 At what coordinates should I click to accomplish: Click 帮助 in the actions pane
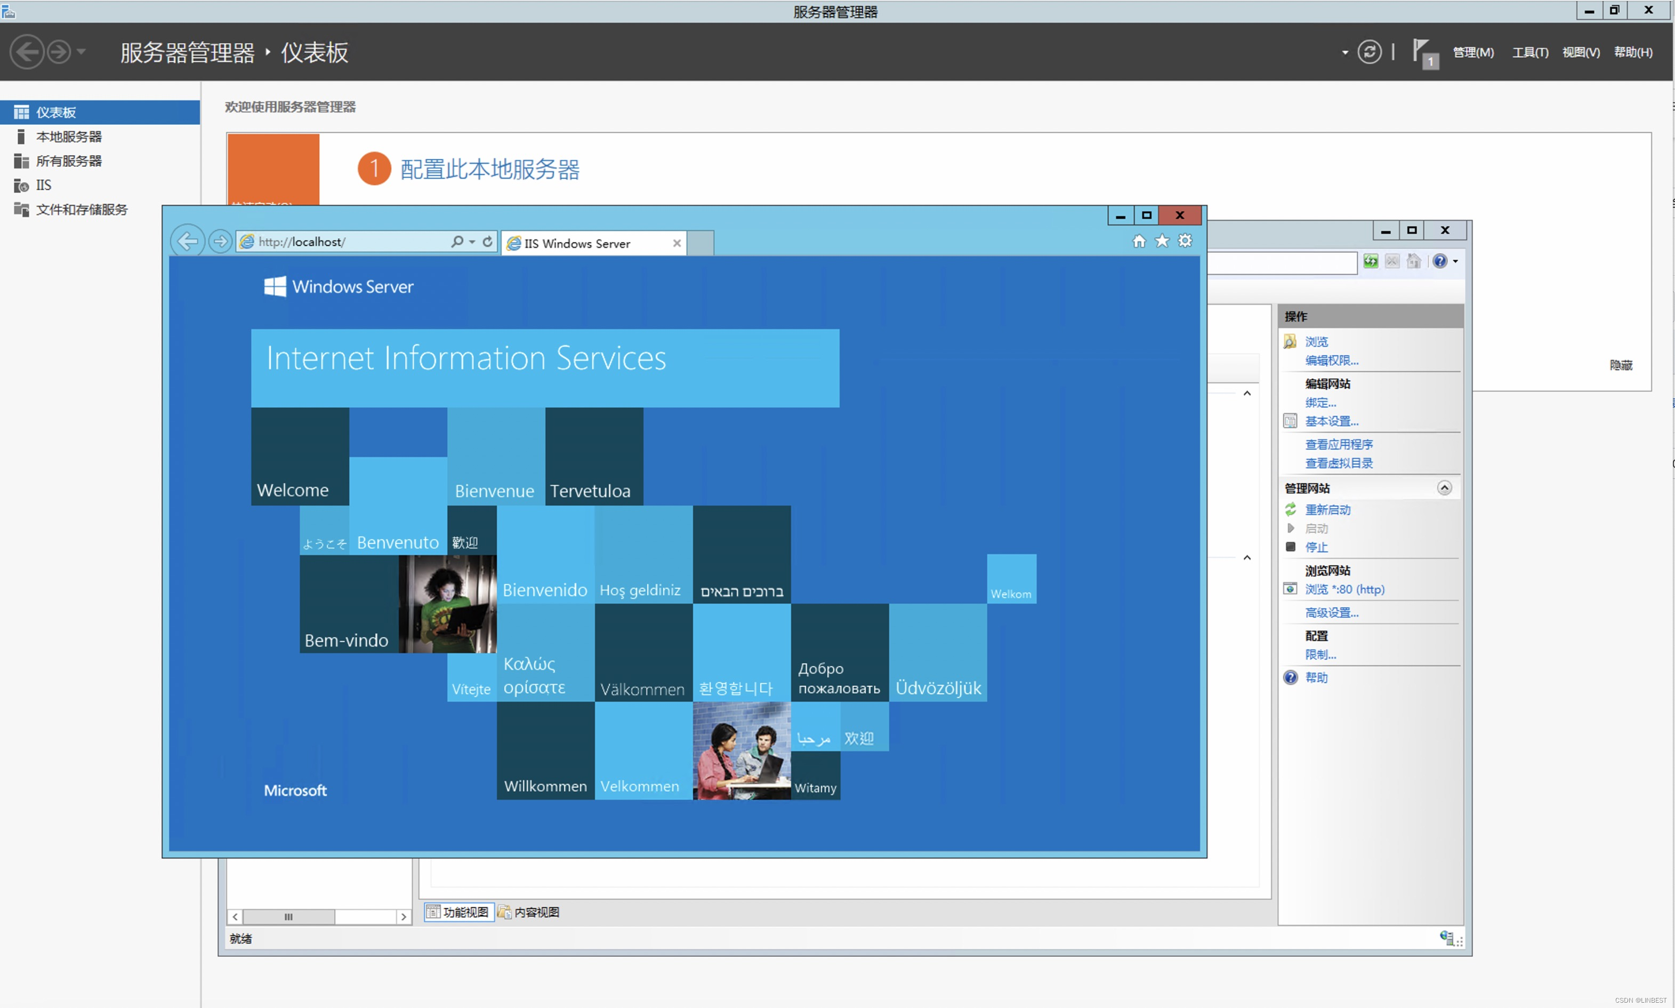pos(1316,678)
